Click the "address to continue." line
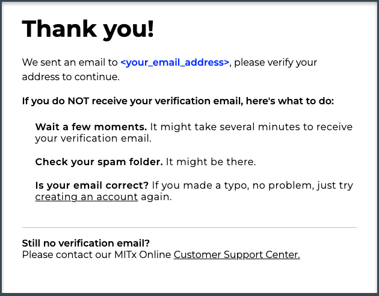 point(71,77)
